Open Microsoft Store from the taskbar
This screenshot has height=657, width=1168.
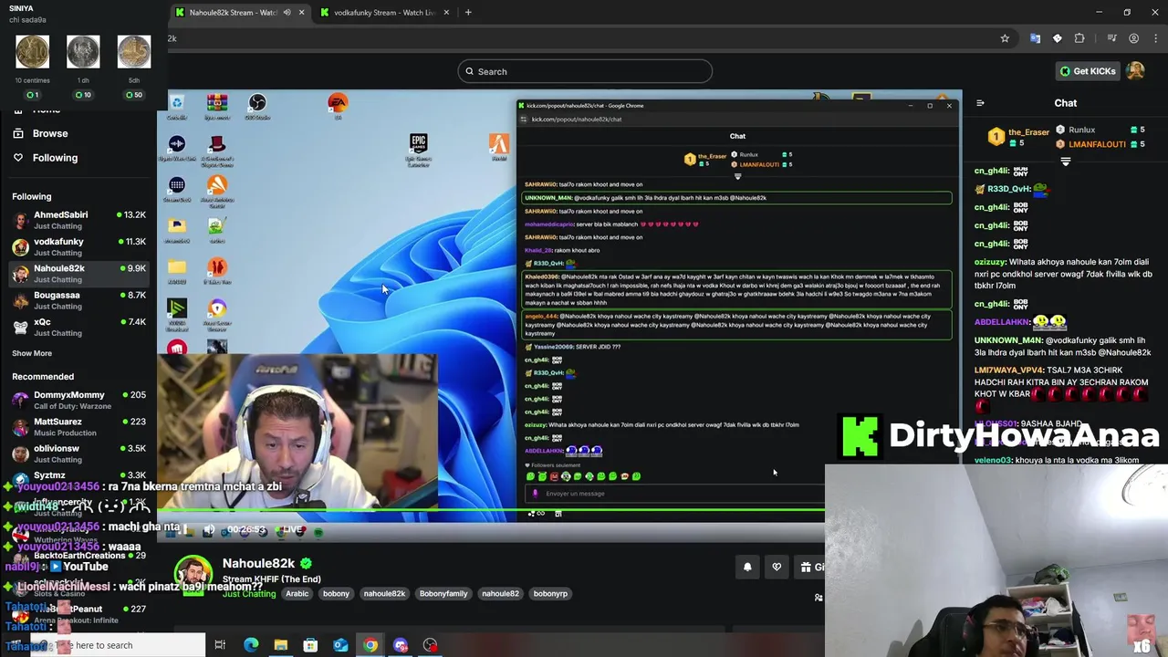point(310,645)
